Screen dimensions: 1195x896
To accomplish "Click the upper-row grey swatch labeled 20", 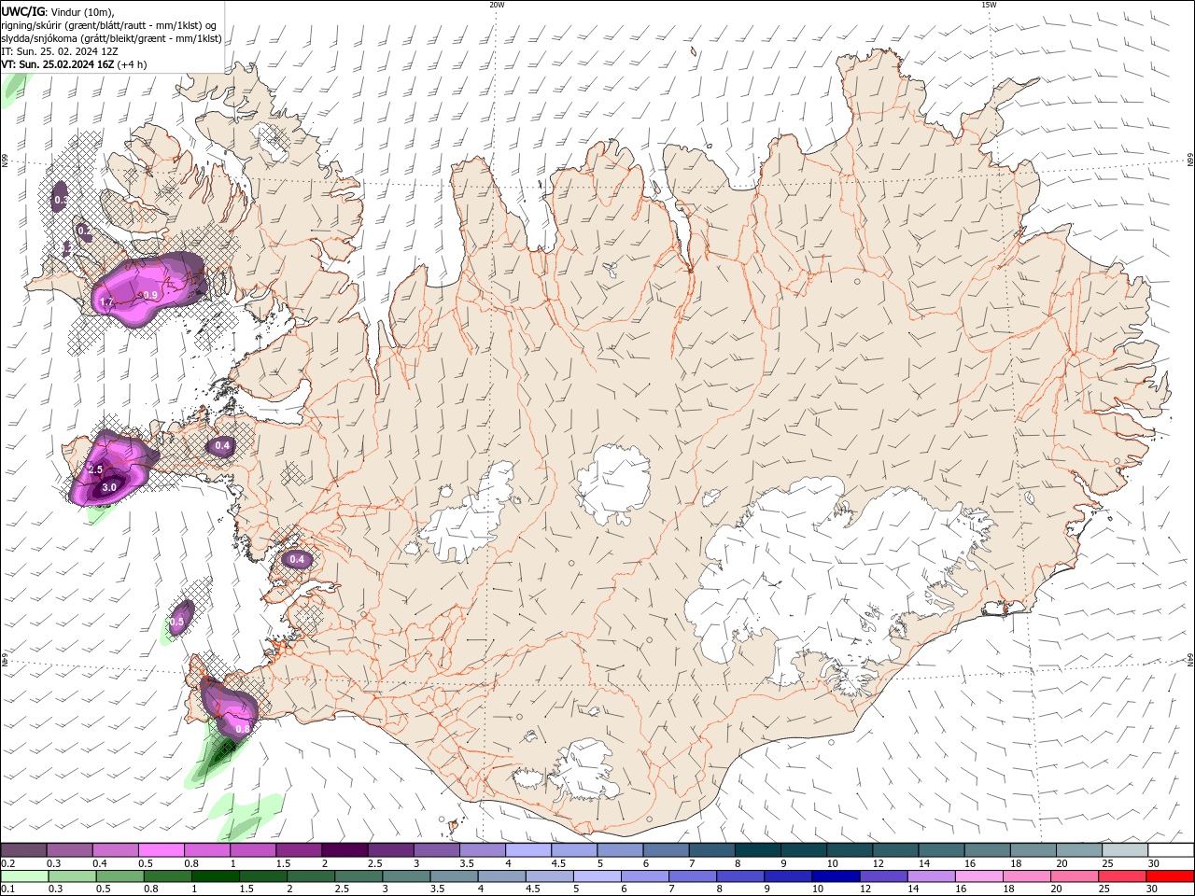I will 1079,850.
